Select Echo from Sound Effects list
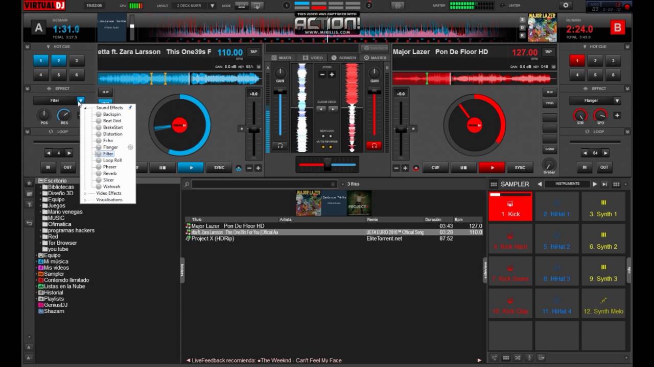654x367 pixels. pyautogui.click(x=108, y=141)
